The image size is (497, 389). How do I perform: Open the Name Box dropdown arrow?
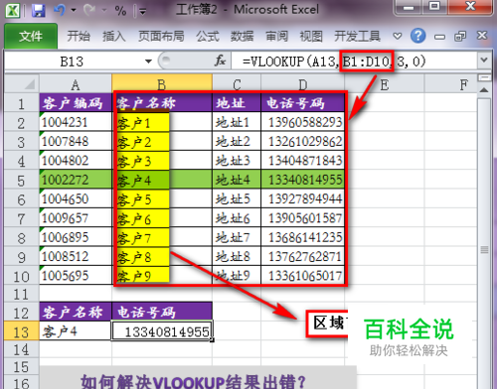tap(148, 62)
